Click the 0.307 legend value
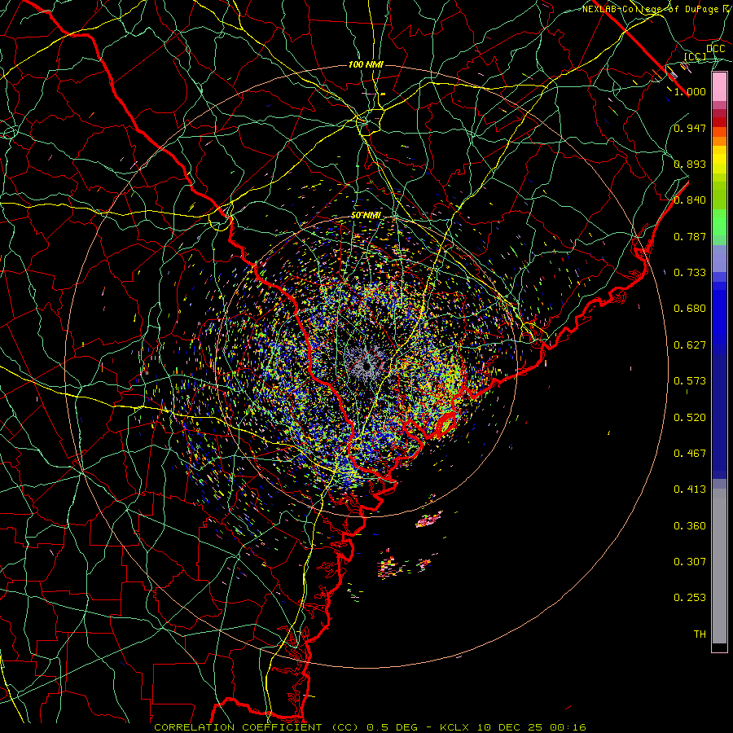This screenshot has height=733, width=733. coord(690,562)
